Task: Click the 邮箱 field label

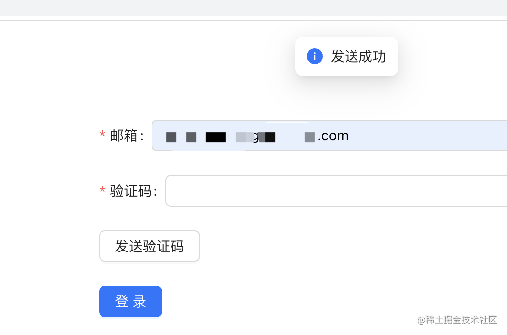Action: [124, 136]
